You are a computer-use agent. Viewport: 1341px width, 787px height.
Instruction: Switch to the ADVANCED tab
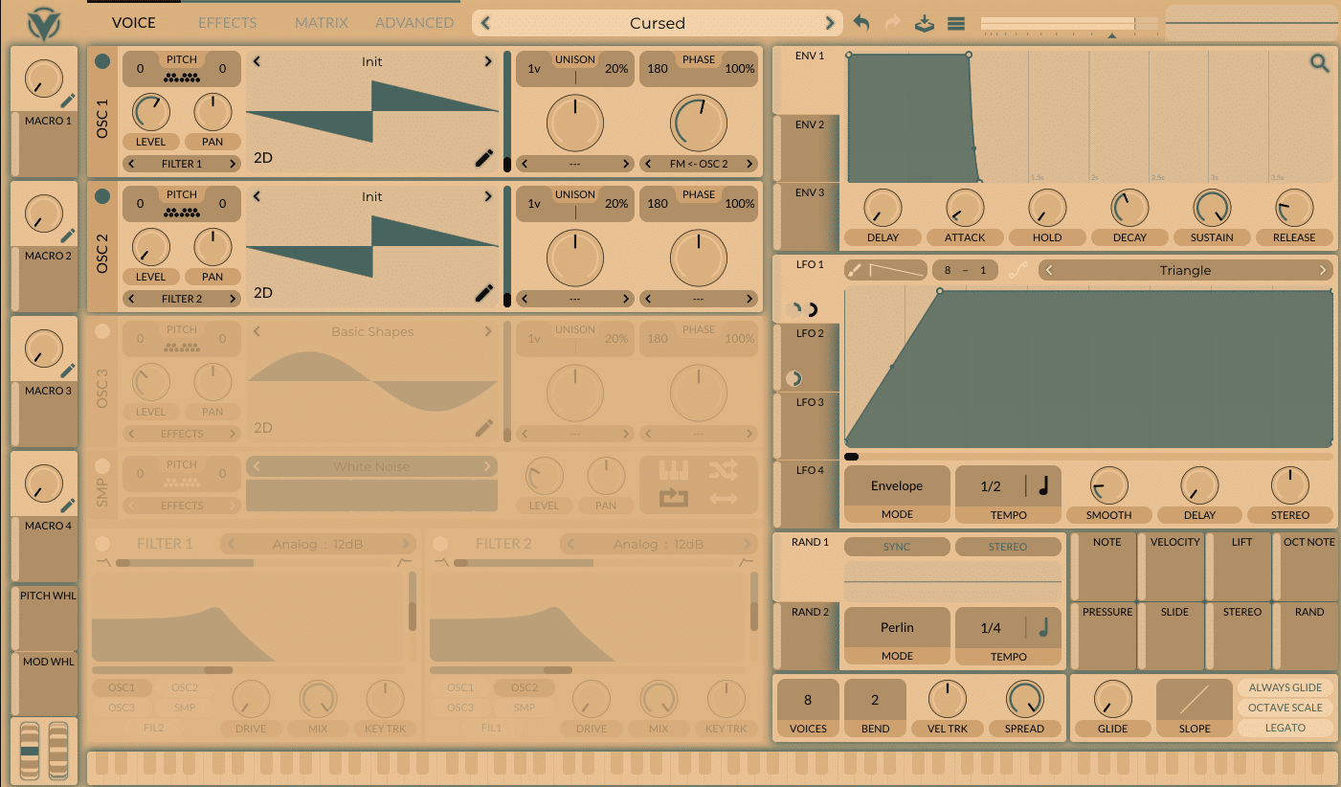click(414, 22)
